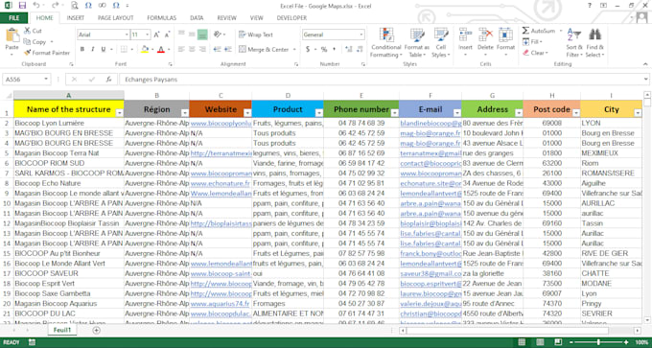This screenshot has height=348, width=652.
Task: Click the Copy icon in Clipboard group
Action: [x=27, y=41]
